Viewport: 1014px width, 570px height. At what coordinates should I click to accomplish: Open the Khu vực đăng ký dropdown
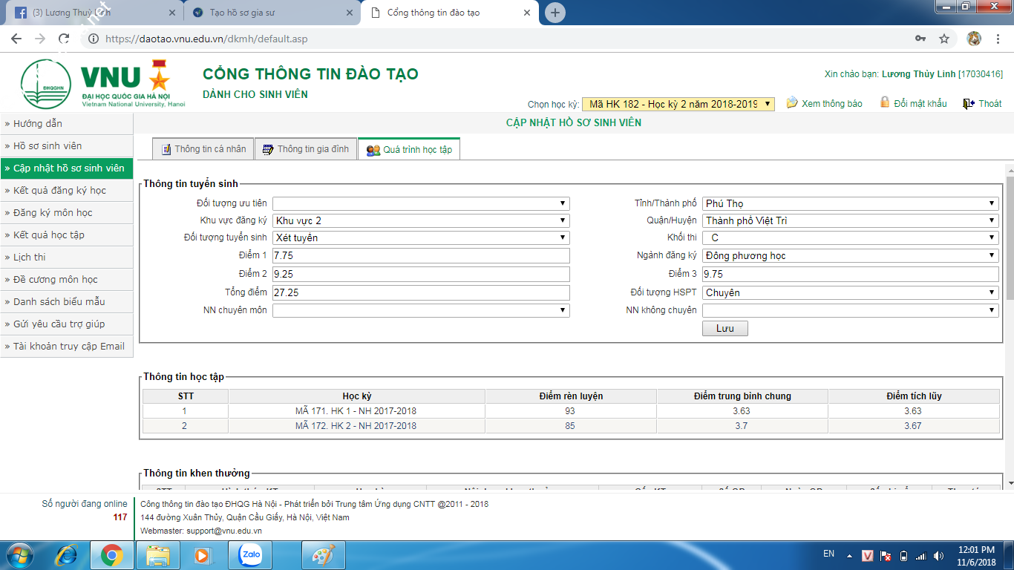pos(421,220)
